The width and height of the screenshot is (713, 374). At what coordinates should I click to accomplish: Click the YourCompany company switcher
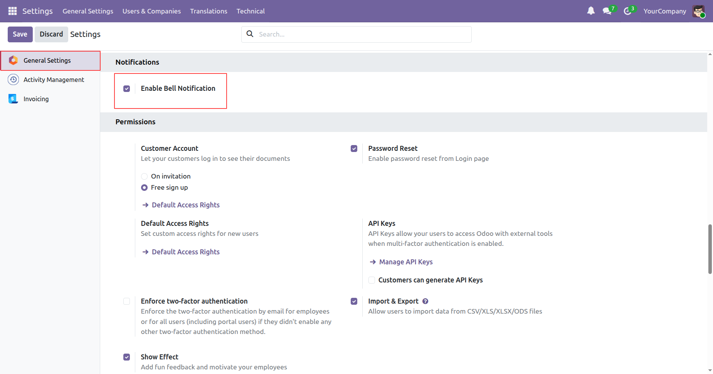point(664,11)
